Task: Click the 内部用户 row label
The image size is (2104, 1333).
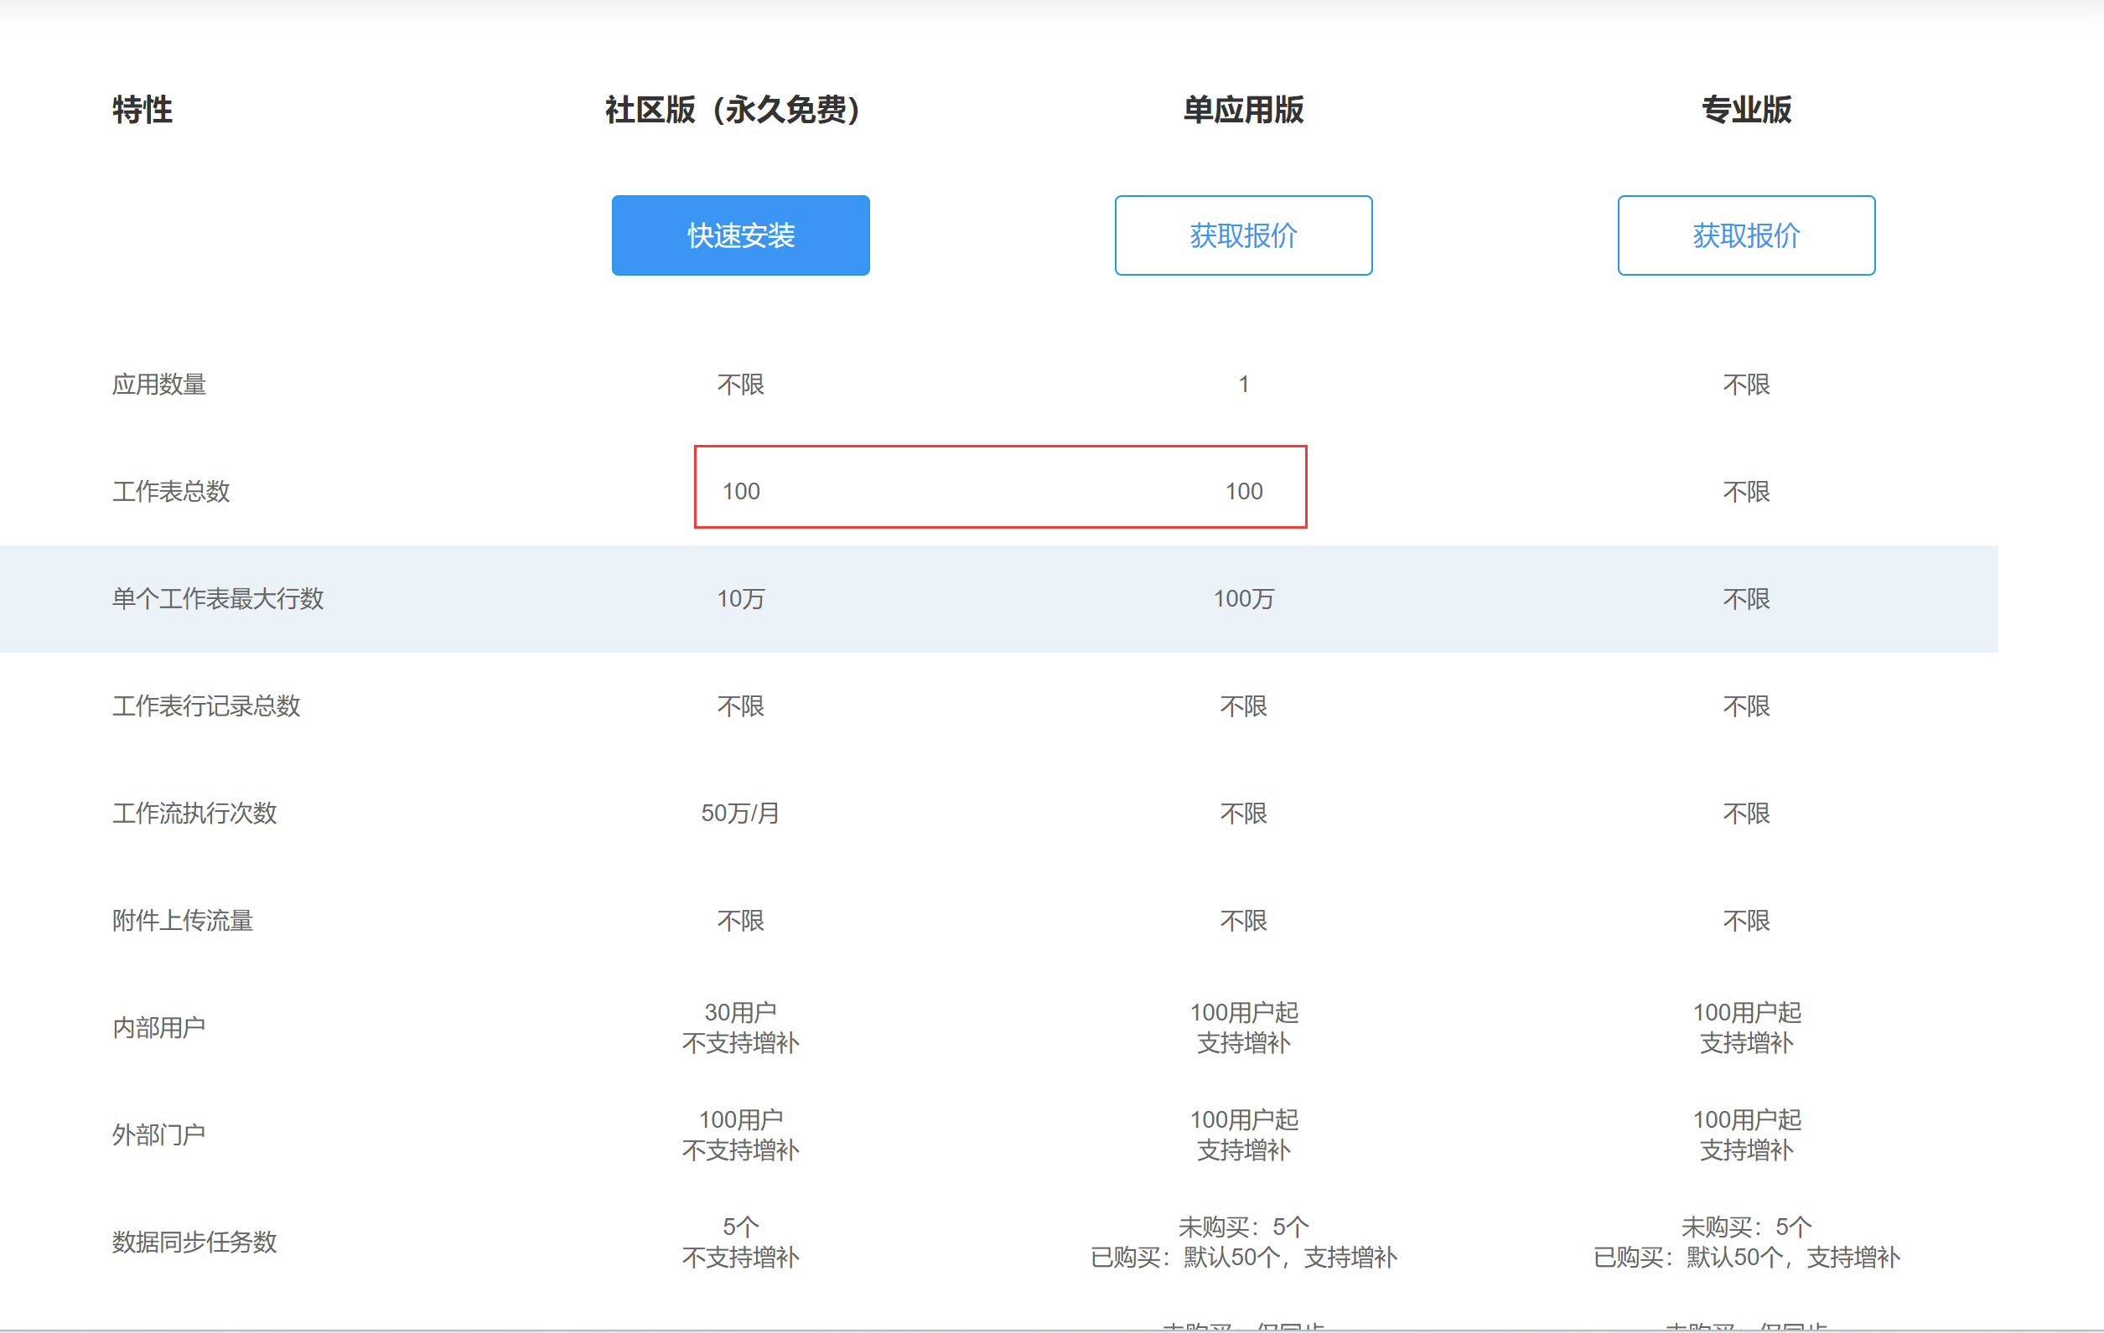Action: tap(159, 1027)
